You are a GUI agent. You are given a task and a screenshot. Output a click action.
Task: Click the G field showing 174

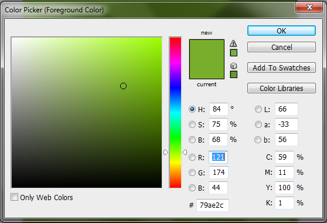point(219,173)
